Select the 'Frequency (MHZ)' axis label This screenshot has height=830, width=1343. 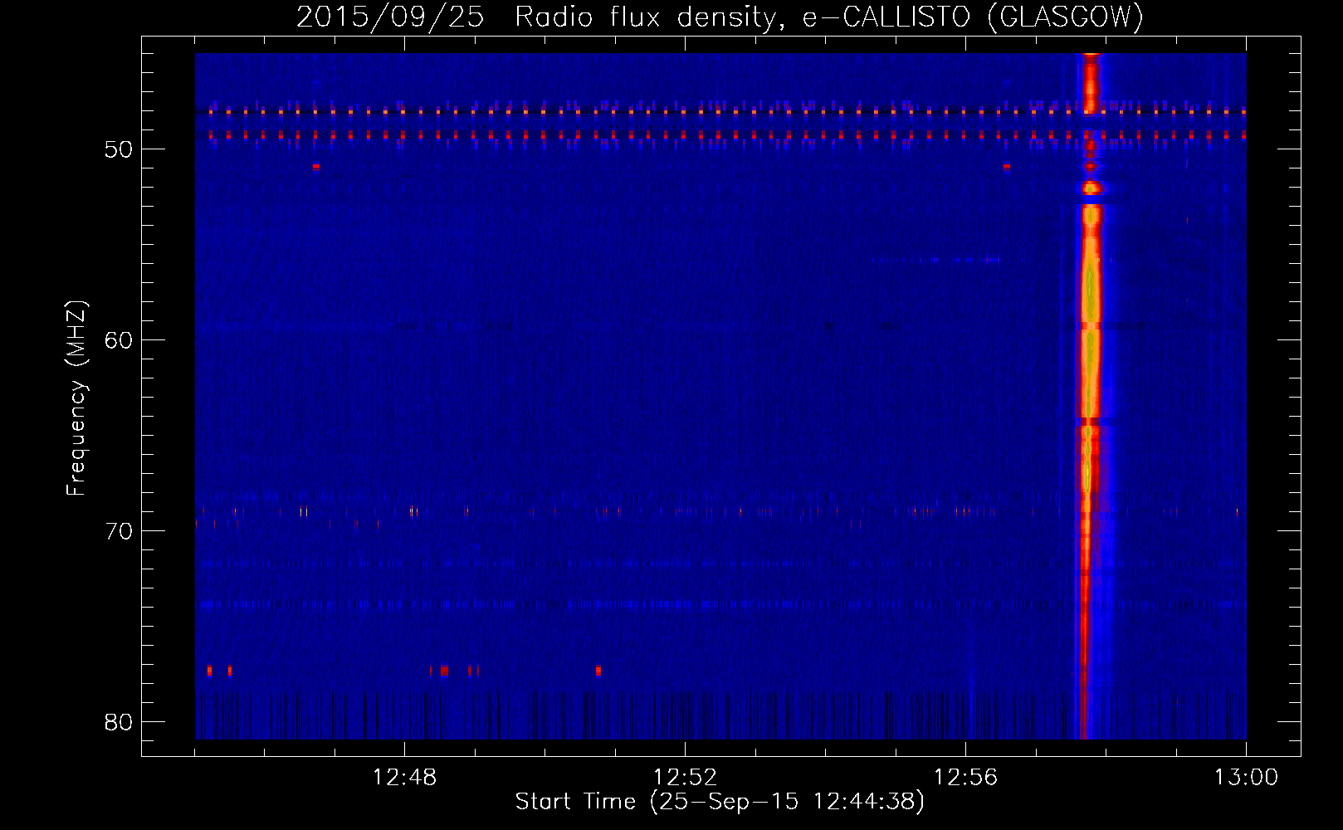pyautogui.click(x=76, y=398)
